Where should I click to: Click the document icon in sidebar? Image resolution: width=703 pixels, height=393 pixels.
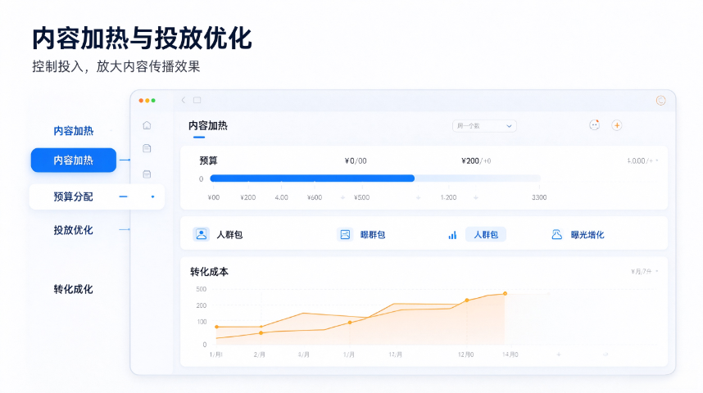coord(147,148)
